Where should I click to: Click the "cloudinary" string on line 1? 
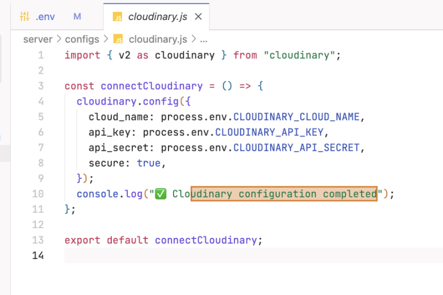point(299,55)
